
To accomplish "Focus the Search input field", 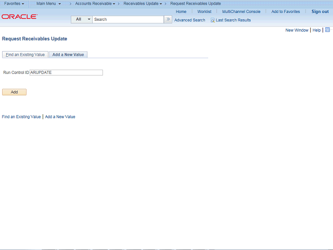I will click(128, 19).
